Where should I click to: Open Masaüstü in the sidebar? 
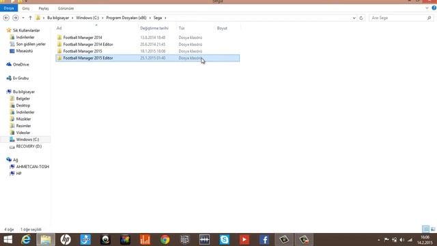tap(25, 51)
